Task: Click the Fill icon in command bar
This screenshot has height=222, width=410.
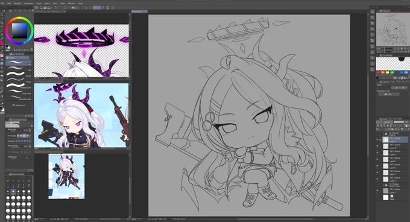Action: click(x=73, y=8)
